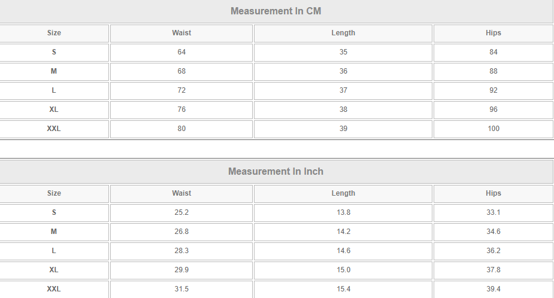
Task: Select the Length header in CM table
Action: pos(343,33)
